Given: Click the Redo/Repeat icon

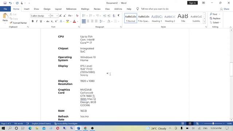Looking at the screenshot, I should pos(17,3).
